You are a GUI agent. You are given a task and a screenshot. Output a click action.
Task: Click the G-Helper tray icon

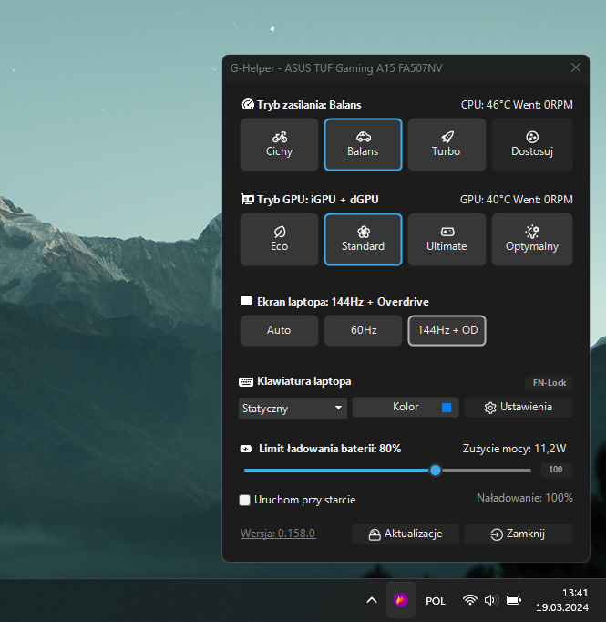(401, 600)
